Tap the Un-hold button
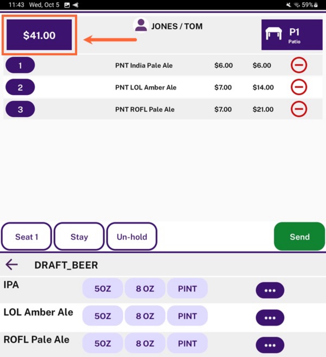Viewport: 326px width, 357px height. (132, 237)
